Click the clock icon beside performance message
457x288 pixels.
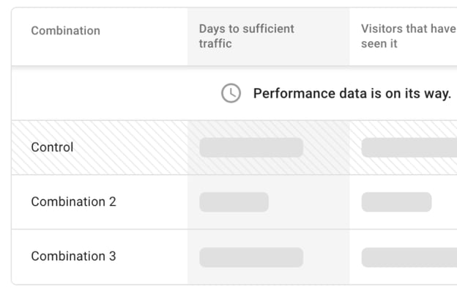click(x=231, y=93)
